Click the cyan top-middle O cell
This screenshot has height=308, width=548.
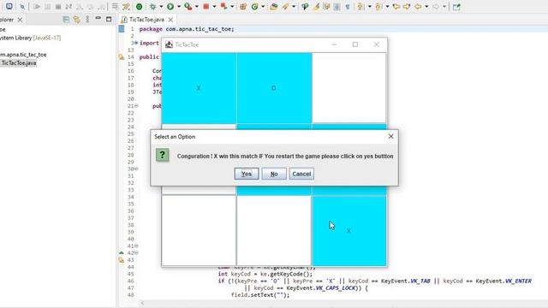click(274, 87)
